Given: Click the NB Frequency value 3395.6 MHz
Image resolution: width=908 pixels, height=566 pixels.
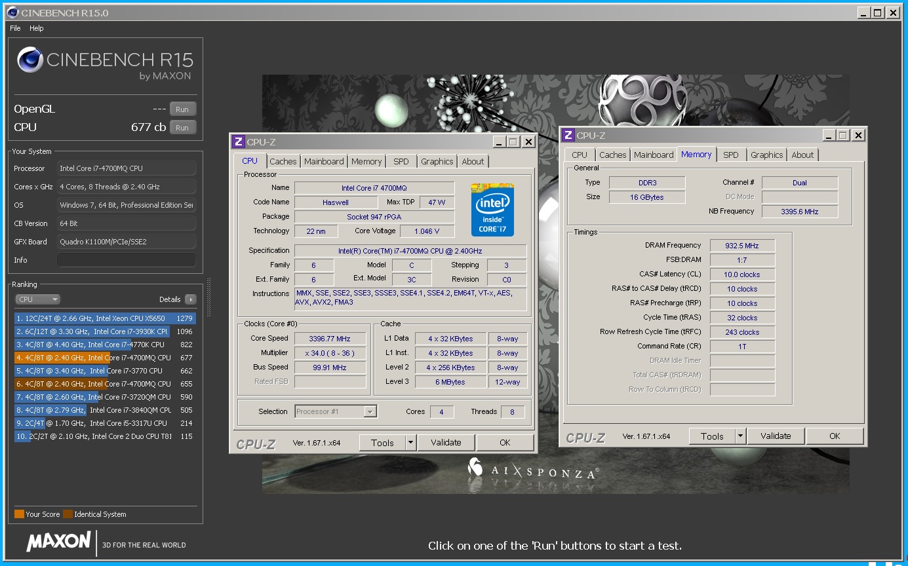Looking at the screenshot, I should point(800,212).
